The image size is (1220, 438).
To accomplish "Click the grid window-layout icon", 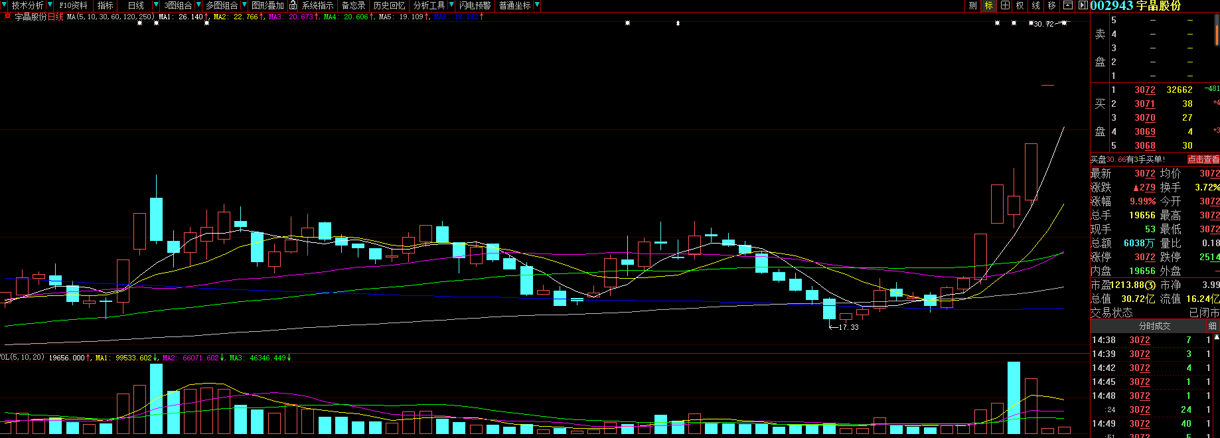I will [x=1005, y=5].
